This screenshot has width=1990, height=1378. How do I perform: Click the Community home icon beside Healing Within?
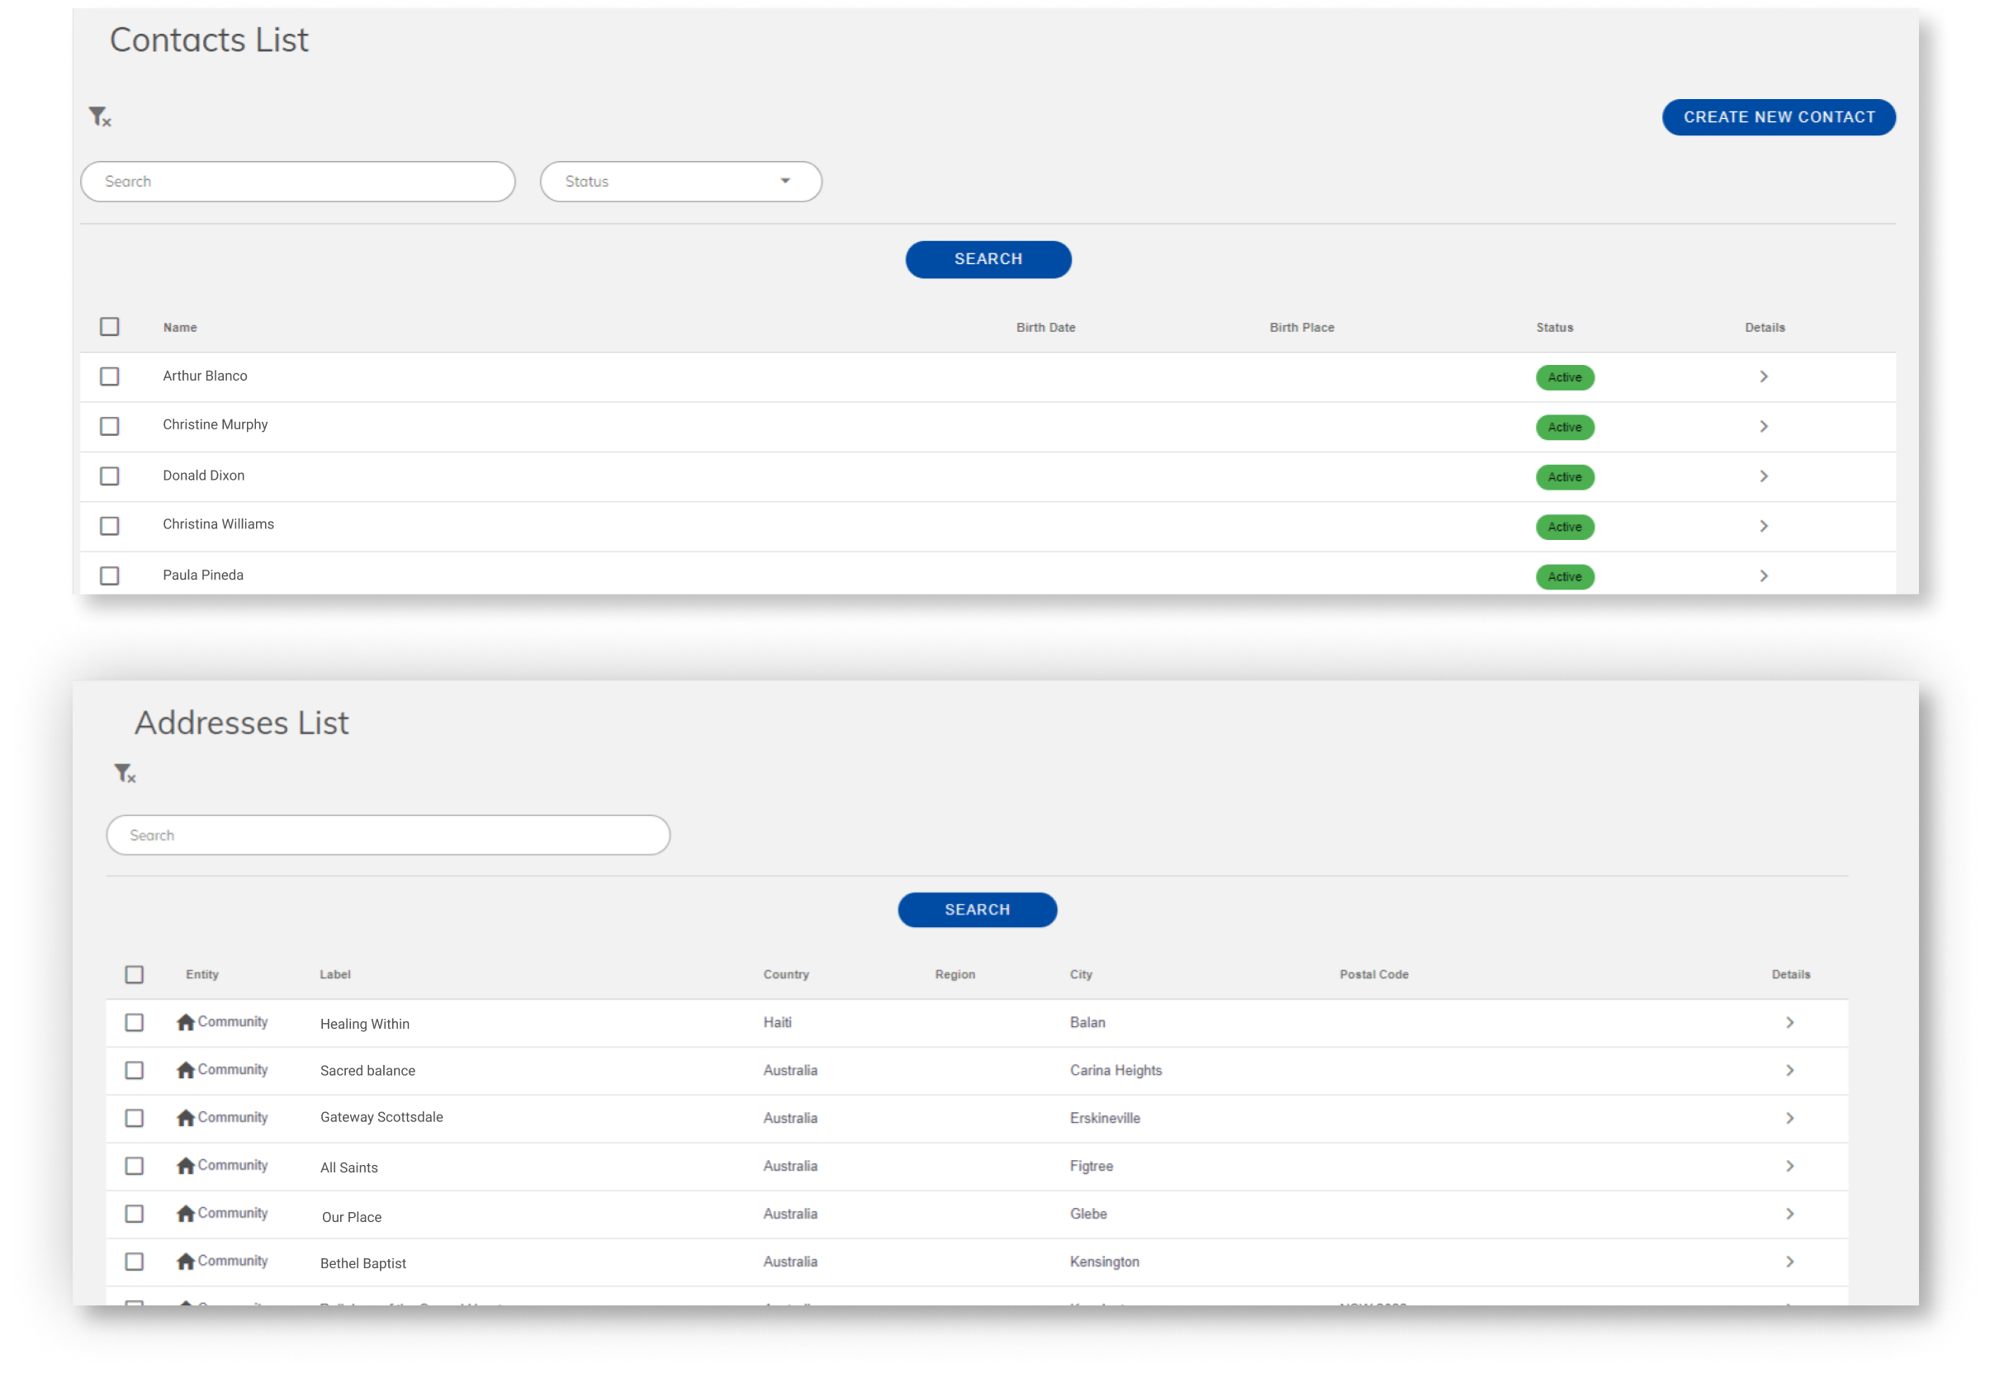point(186,1021)
